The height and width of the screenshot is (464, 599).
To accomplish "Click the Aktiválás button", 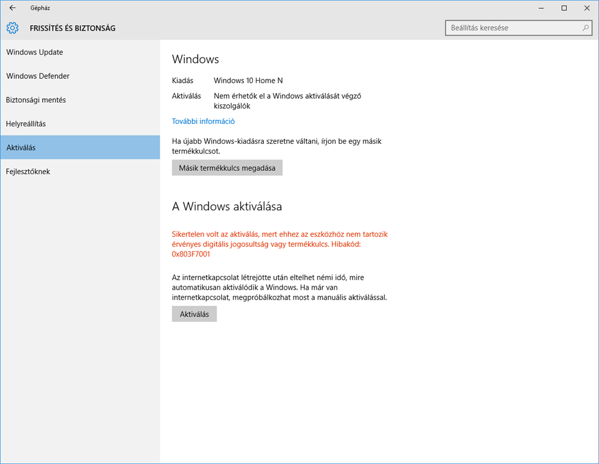I will point(194,314).
